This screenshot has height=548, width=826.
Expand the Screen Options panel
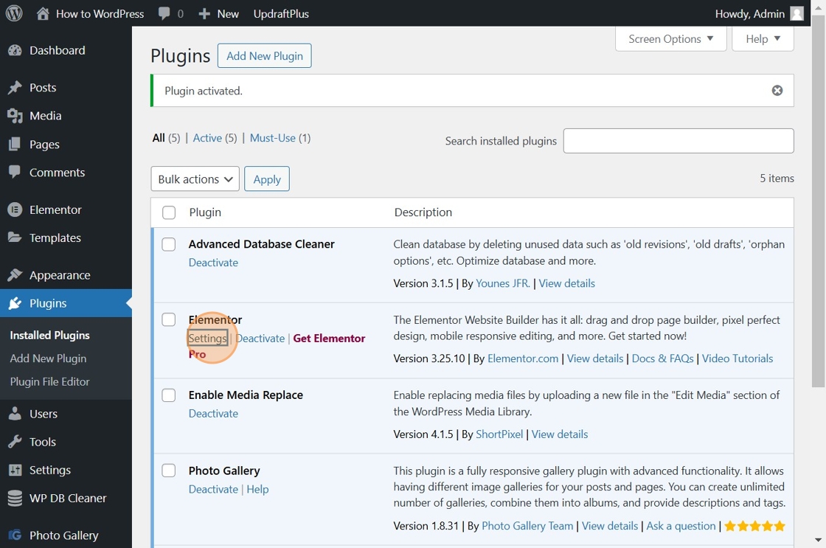(670, 39)
